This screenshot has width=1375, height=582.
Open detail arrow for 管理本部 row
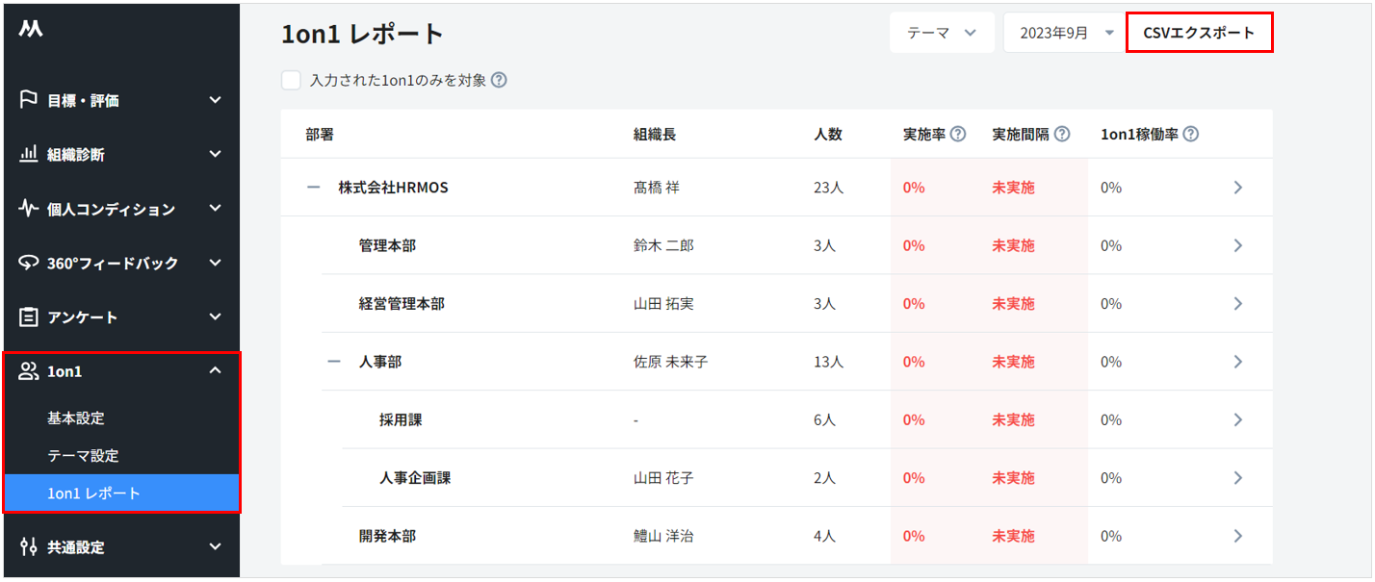(1238, 246)
